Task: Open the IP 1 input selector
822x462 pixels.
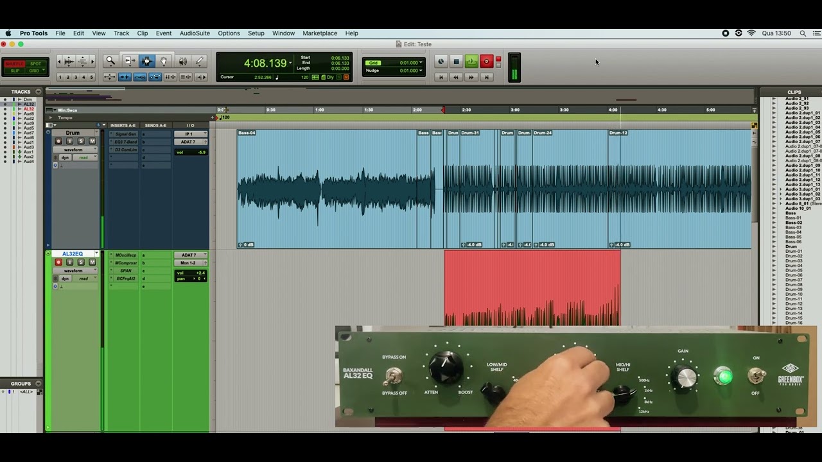Action: (x=191, y=134)
